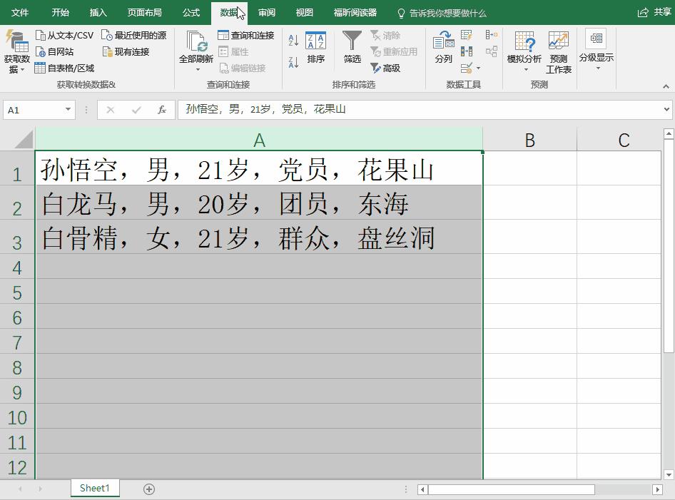Expand the 全部刷新 dropdown arrow
The width and height of the screenshot is (675, 500).
pos(198,69)
